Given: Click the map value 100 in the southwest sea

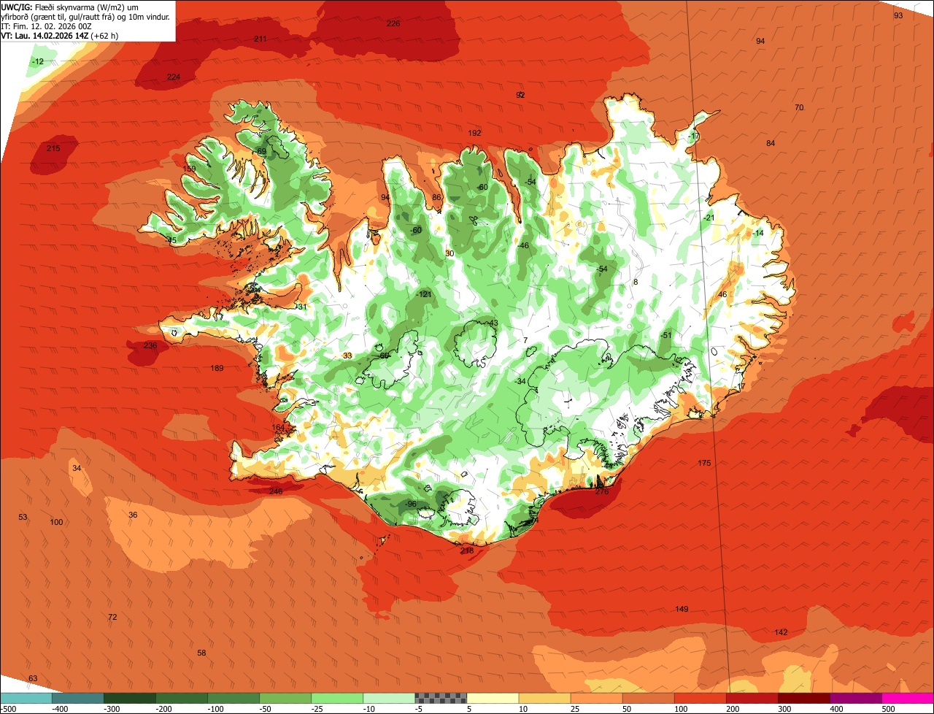Looking at the screenshot, I should [x=56, y=522].
